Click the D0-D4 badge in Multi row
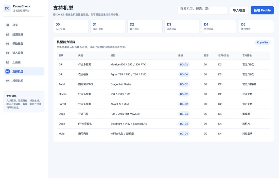 click(184, 134)
